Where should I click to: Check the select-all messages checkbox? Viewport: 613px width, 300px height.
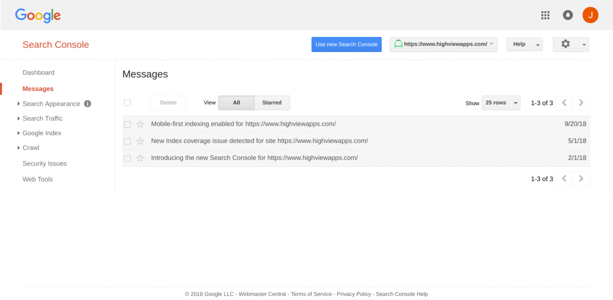pos(127,103)
